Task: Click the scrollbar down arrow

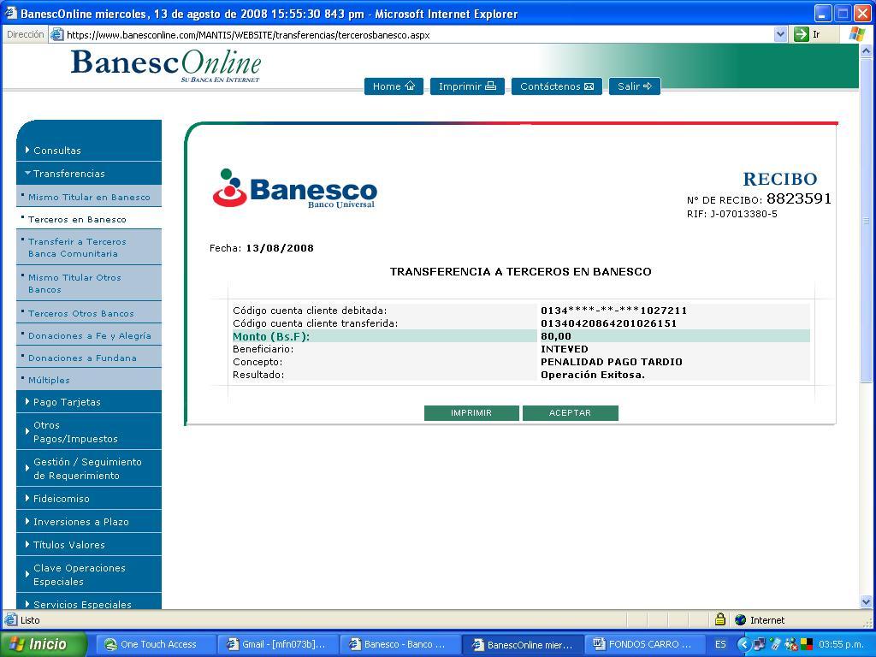Action: point(866,602)
